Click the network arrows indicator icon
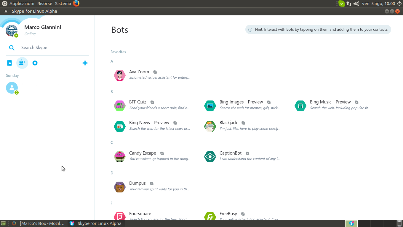The height and width of the screenshot is (227, 403). click(349, 4)
